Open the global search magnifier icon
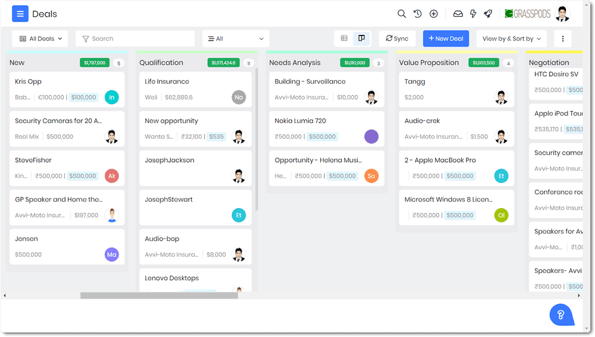Screen dimensions: 595x337 coord(402,13)
